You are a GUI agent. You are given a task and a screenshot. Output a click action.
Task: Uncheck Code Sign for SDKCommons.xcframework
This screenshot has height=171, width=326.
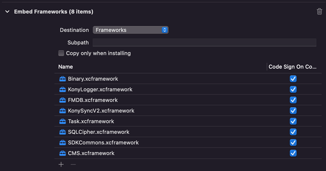click(293, 143)
